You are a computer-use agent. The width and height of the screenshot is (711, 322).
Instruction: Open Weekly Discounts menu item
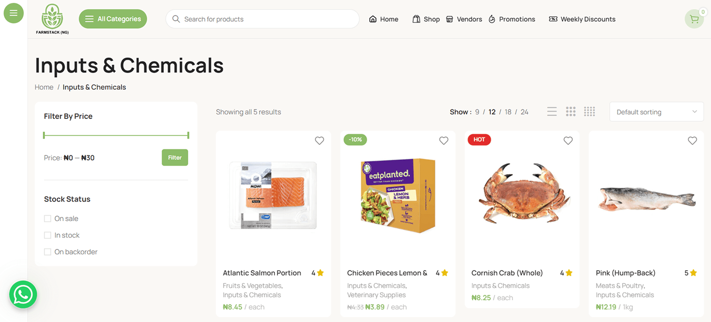point(582,19)
